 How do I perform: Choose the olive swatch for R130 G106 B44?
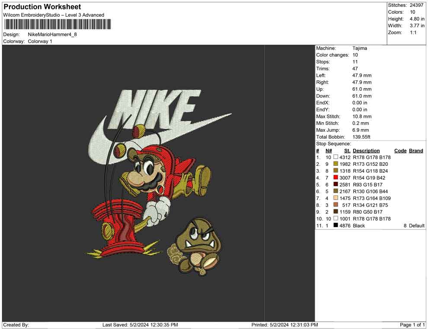(x=336, y=191)
